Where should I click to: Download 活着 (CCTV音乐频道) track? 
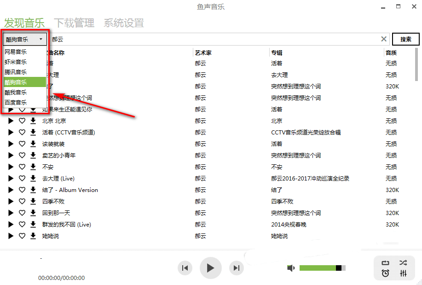tap(33, 132)
